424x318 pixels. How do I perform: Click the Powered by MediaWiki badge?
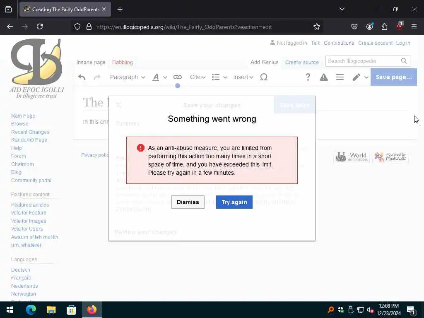(x=390, y=157)
